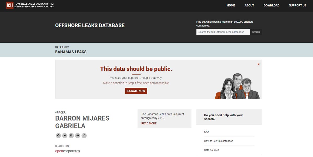Viewport: 313px width, 157px height.
Task: Click the BAHAMAS LEAKS data source heading
Action: pos(71,52)
